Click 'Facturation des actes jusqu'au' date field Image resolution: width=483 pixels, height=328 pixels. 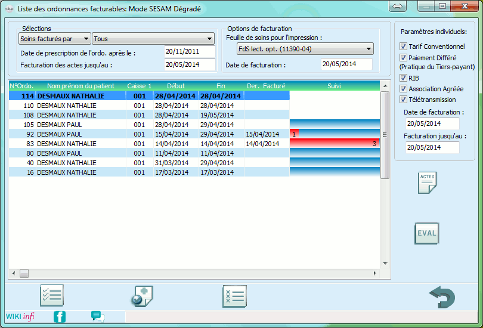pyautogui.click(x=190, y=64)
